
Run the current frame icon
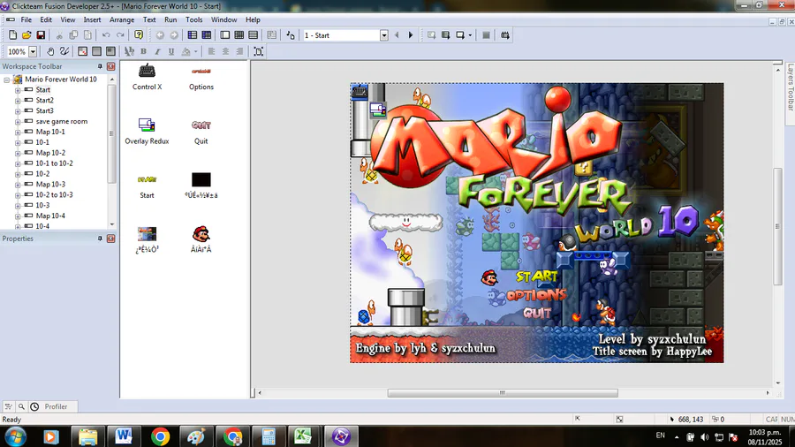coord(460,35)
